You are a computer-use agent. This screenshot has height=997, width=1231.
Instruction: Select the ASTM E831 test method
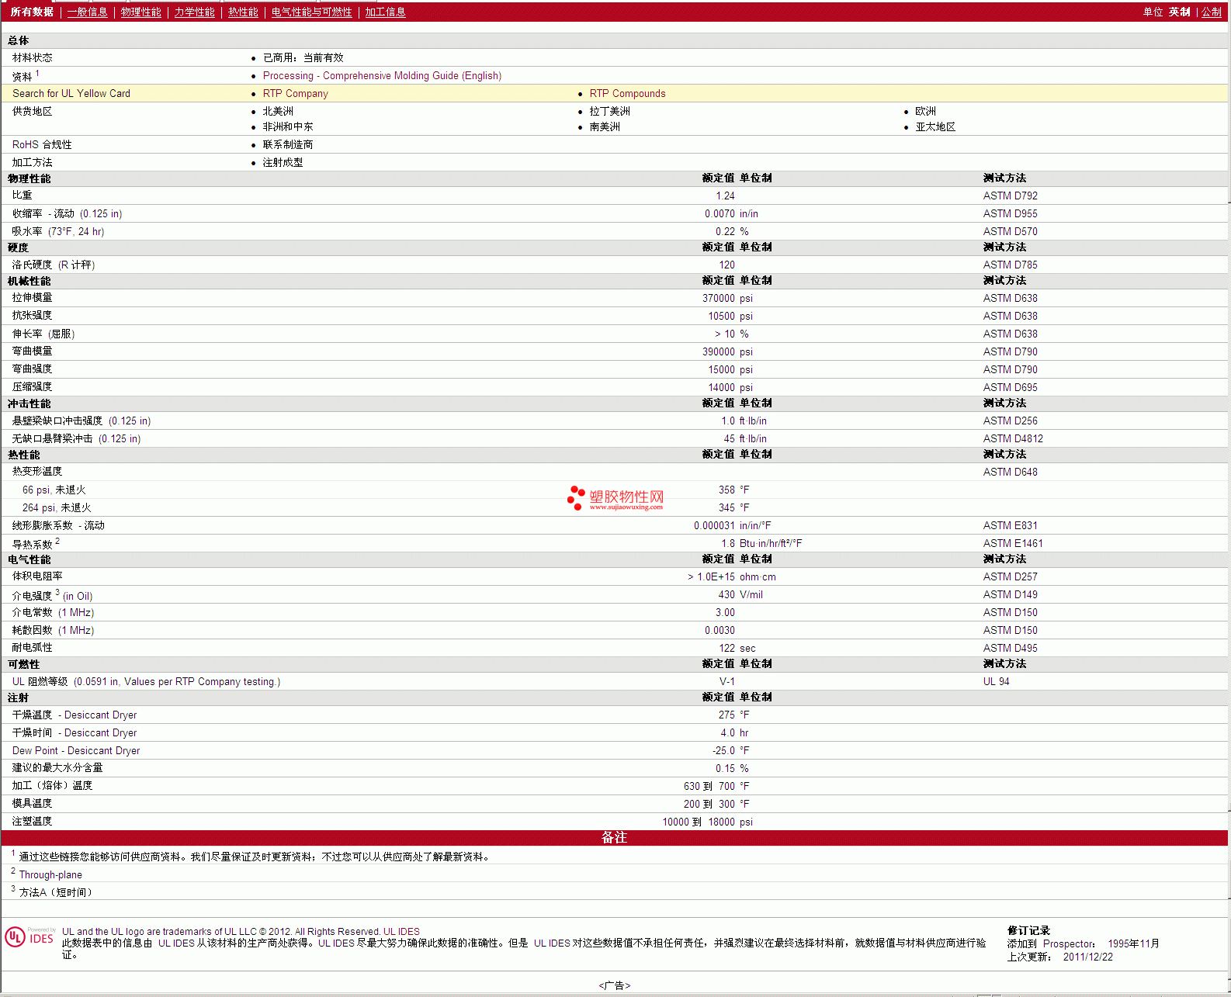click(x=1011, y=526)
